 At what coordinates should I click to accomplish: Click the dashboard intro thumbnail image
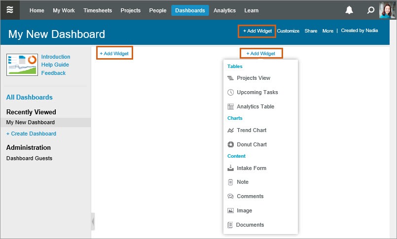click(22, 65)
